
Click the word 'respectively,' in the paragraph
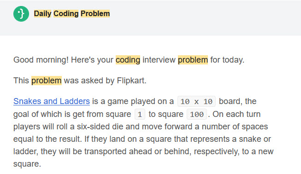point(217,151)
